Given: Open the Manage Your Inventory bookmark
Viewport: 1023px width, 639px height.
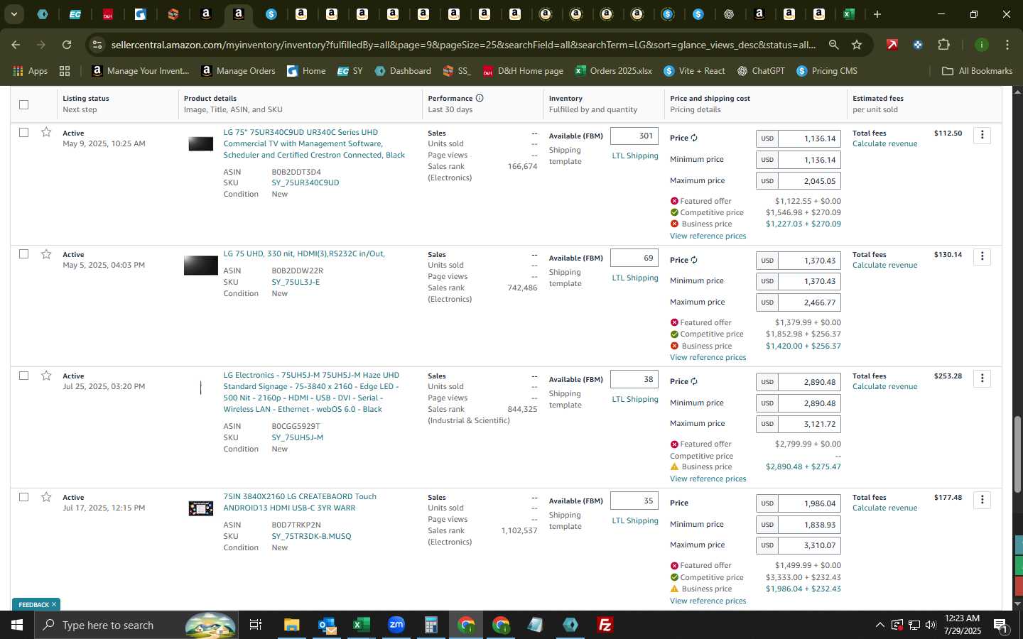Looking at the screenshot, I should click(141, 71).
